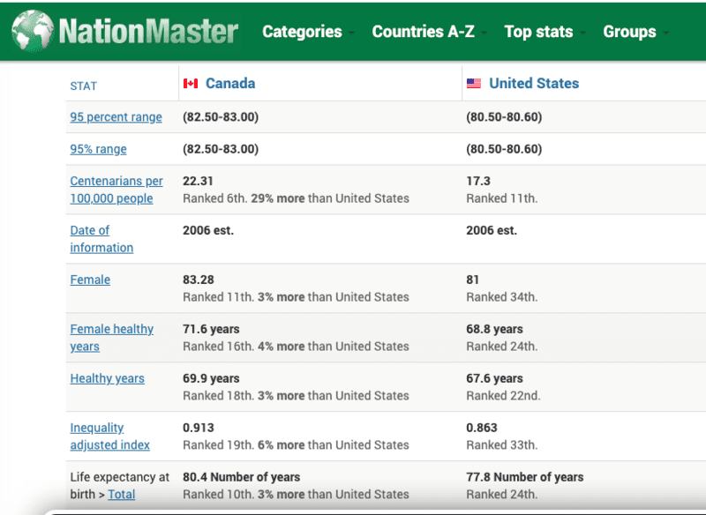The image size is (706, 515).
Task: Expand the Top stats dropdown arrow
Action: 582,33
